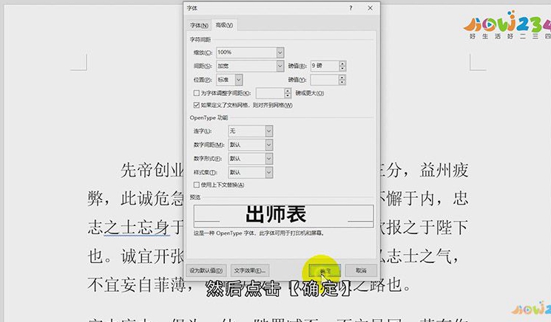
Task: Click the word 先帝创业 in the document
Action: click(152, 170)
